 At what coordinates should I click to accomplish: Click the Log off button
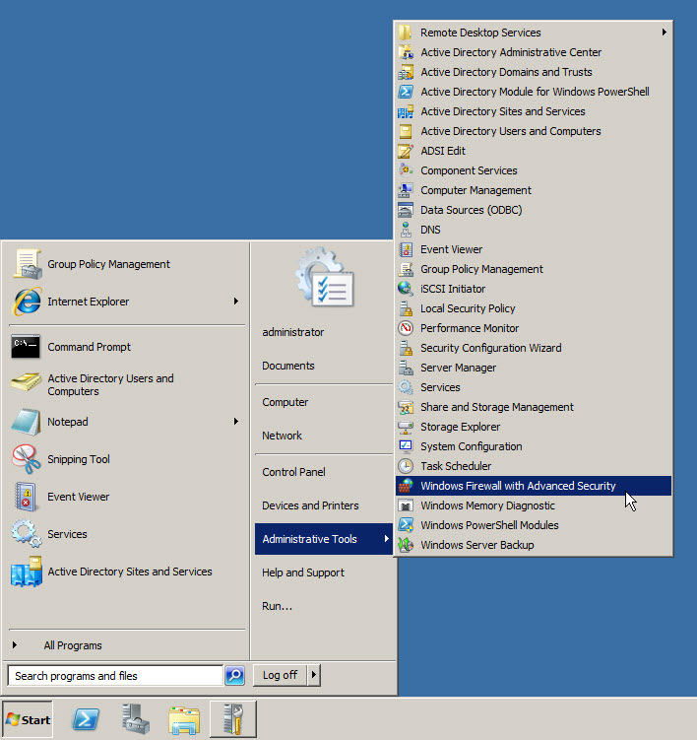click(280, 675)
